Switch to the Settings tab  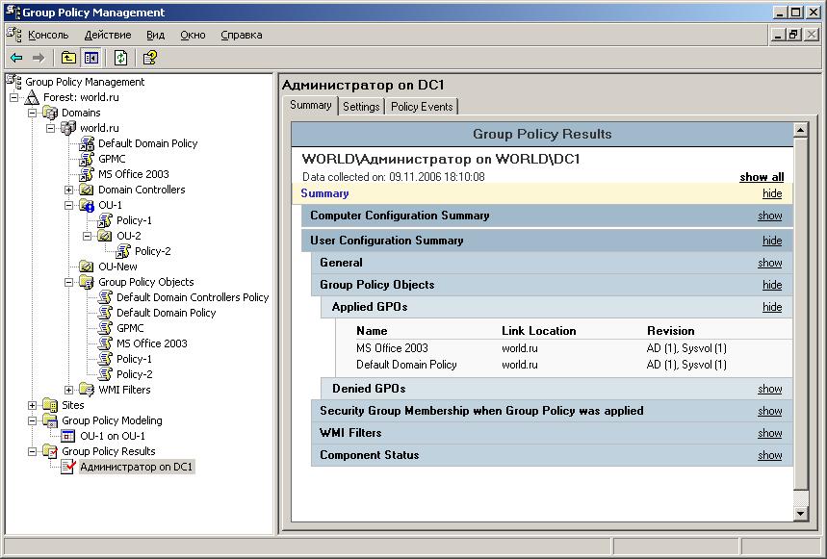coord(361,107)
